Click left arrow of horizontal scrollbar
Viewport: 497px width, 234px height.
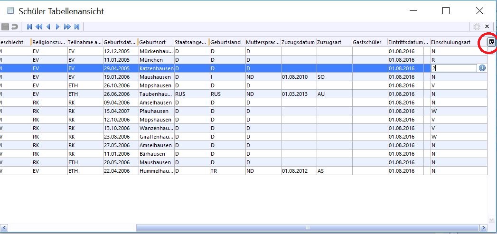(x=4, y=228)
